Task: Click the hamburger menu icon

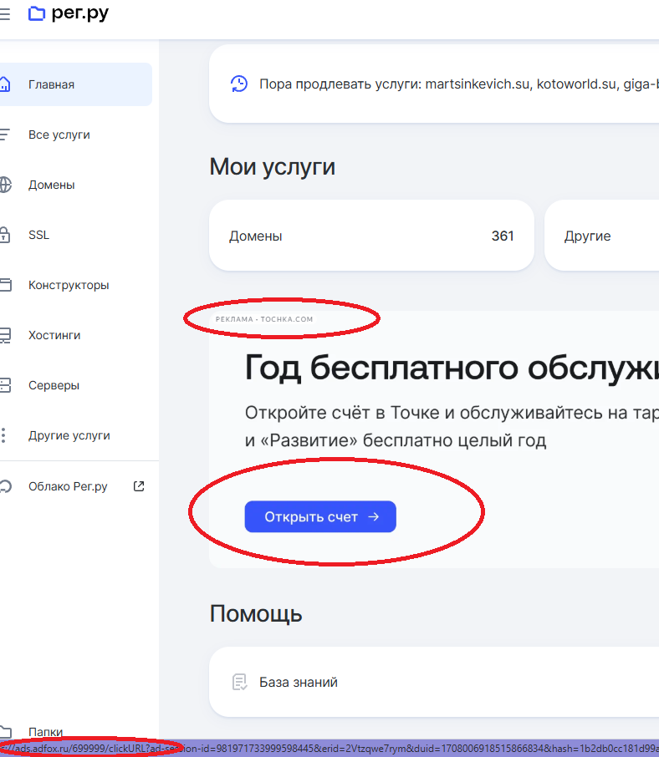Action: [x=5, y=13]
